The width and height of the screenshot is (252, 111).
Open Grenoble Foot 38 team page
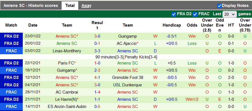(128, 78)
